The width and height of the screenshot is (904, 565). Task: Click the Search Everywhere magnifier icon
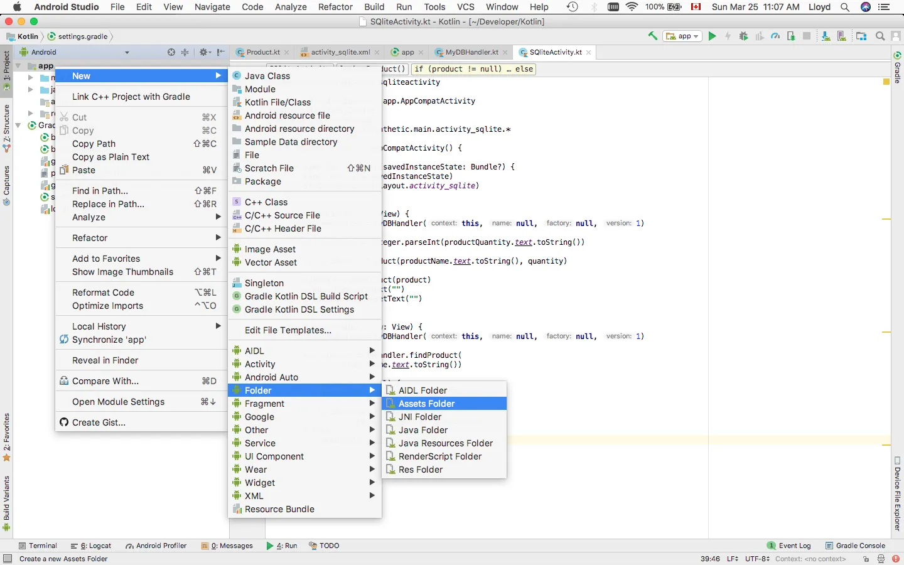[x=880, y=36]
